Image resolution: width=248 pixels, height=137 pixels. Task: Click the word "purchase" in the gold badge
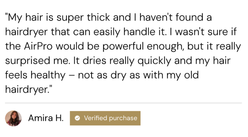[123, 118]
